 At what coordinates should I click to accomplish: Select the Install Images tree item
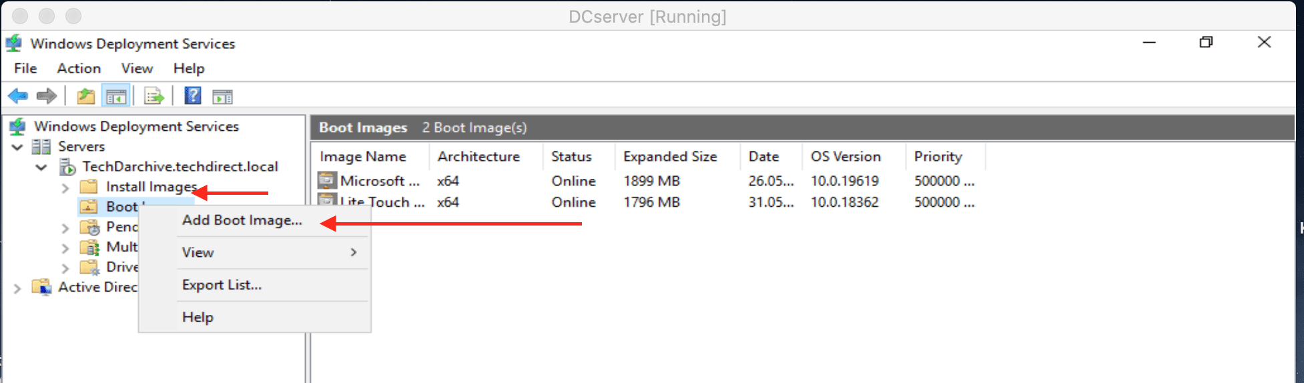coord(151,187)
